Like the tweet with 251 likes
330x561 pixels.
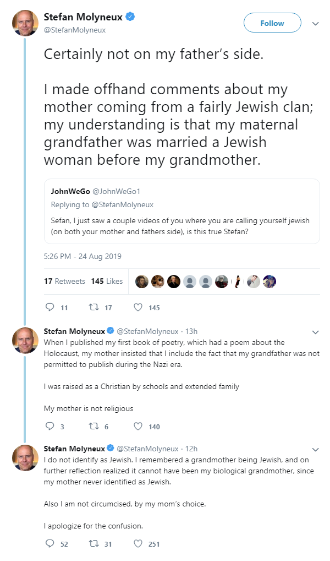coord(139,544)
